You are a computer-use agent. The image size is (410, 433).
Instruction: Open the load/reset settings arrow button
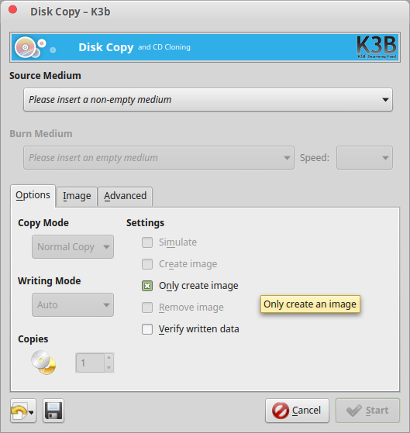23,411
